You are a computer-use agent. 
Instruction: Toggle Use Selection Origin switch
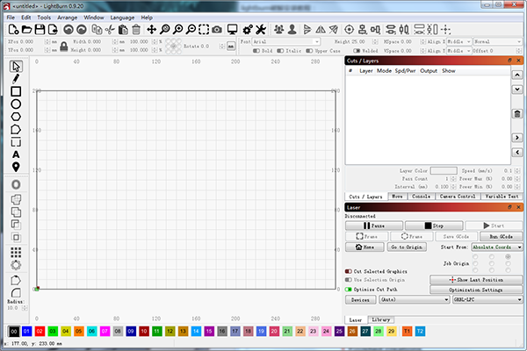[349, 280]
